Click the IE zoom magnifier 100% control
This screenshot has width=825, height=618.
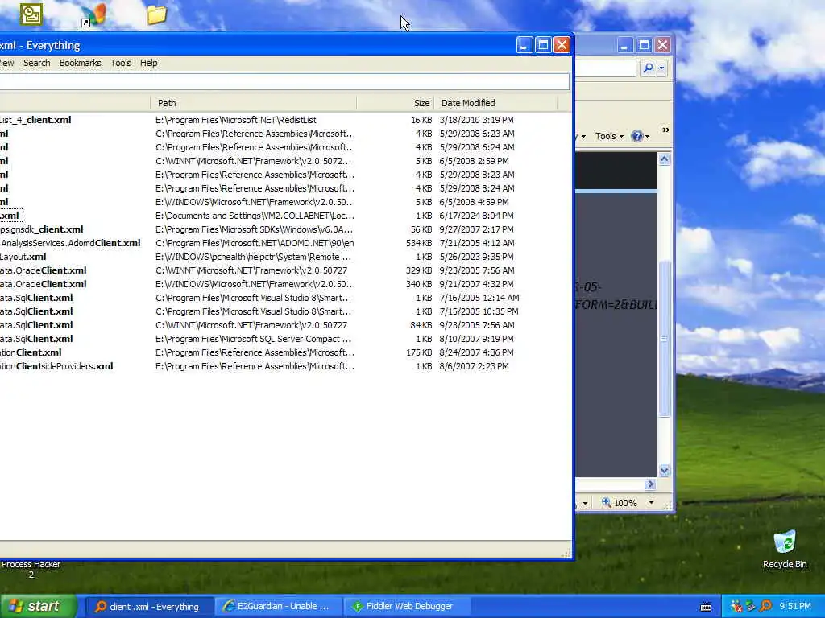pos(620,503)
